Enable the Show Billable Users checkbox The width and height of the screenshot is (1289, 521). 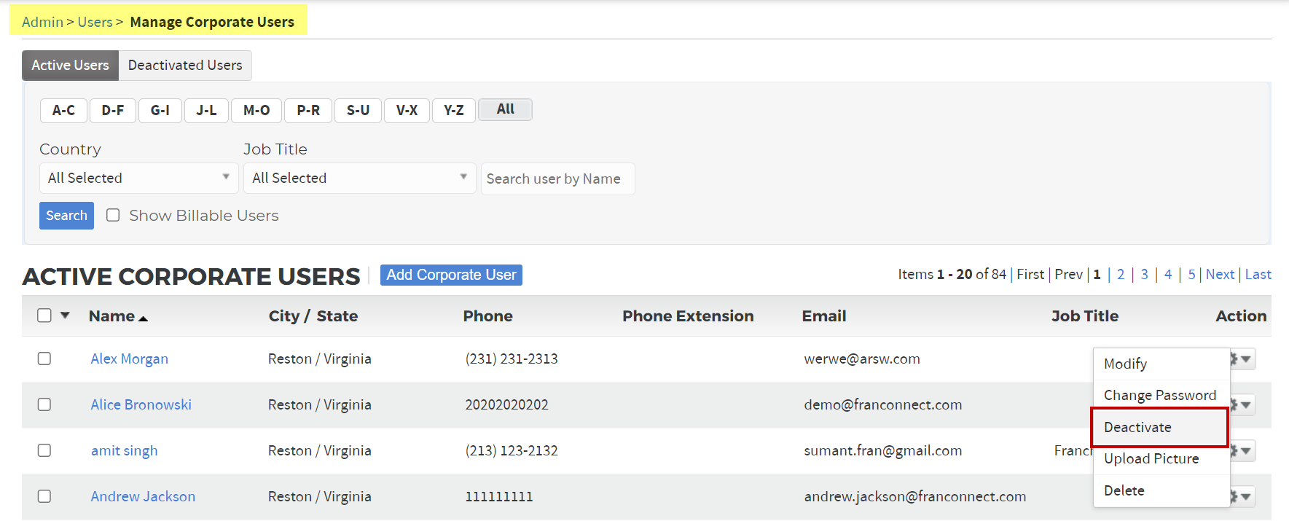(113, 215)
